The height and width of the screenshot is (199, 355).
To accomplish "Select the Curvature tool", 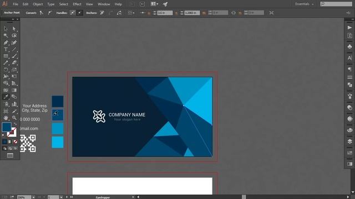I will pyautogui.click(x=14, y=43).
